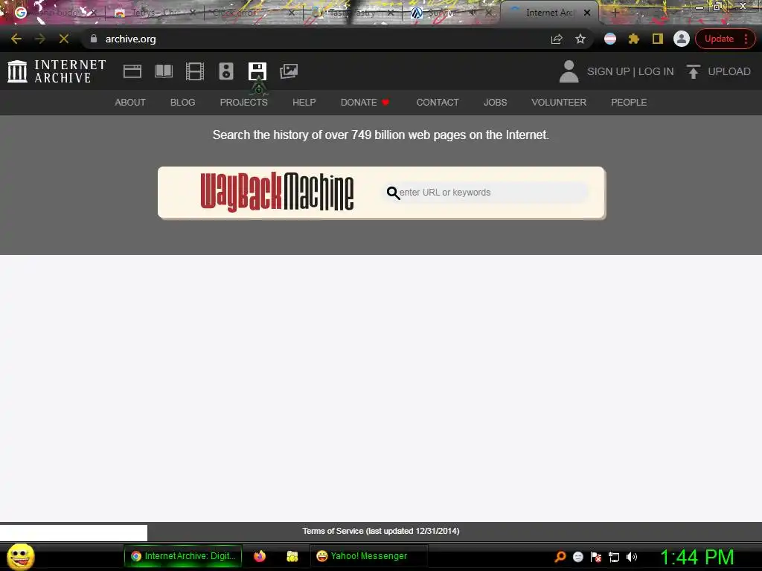
Task: Click the padlock site info icon
Action: pos(94,39)
